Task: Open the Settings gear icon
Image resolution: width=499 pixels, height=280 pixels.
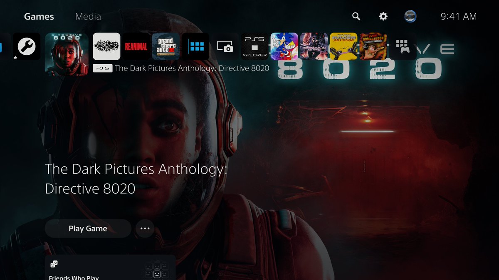Action: pyautogui.click(x=383, y=16)
